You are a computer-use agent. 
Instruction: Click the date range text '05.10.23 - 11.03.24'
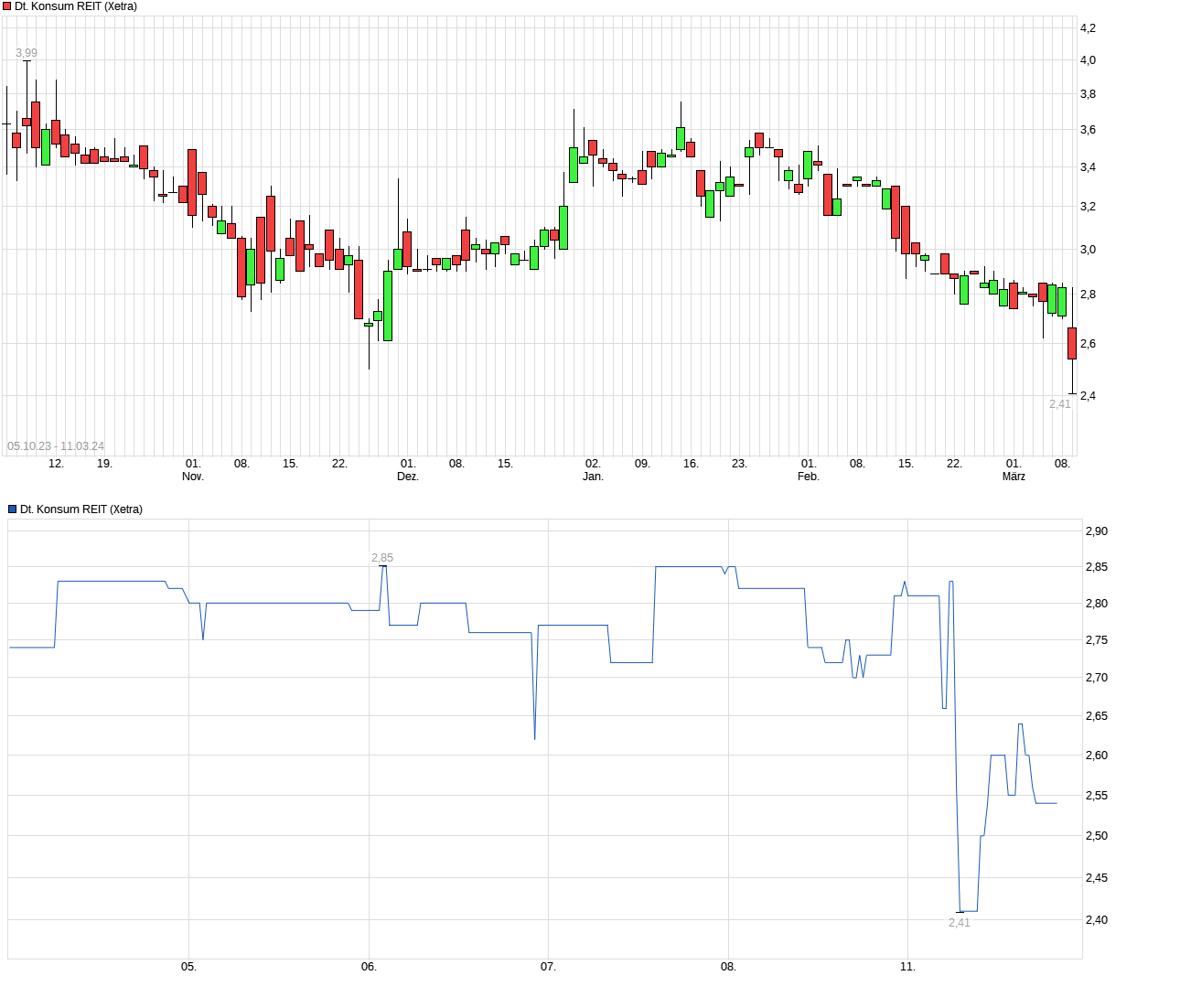[x=57, y=445]
